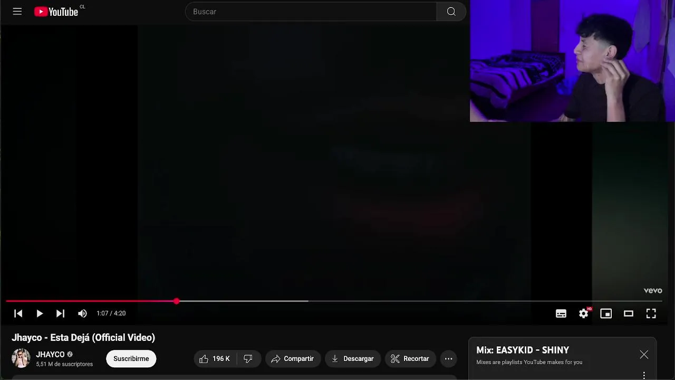Click the magnifier search button
The width and height of the screenshot is (675, 380).
pyautogui.click(x=451, y=12)
